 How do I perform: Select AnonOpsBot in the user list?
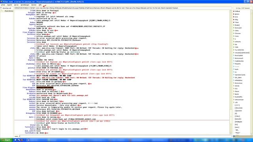[x=239, y=56]
